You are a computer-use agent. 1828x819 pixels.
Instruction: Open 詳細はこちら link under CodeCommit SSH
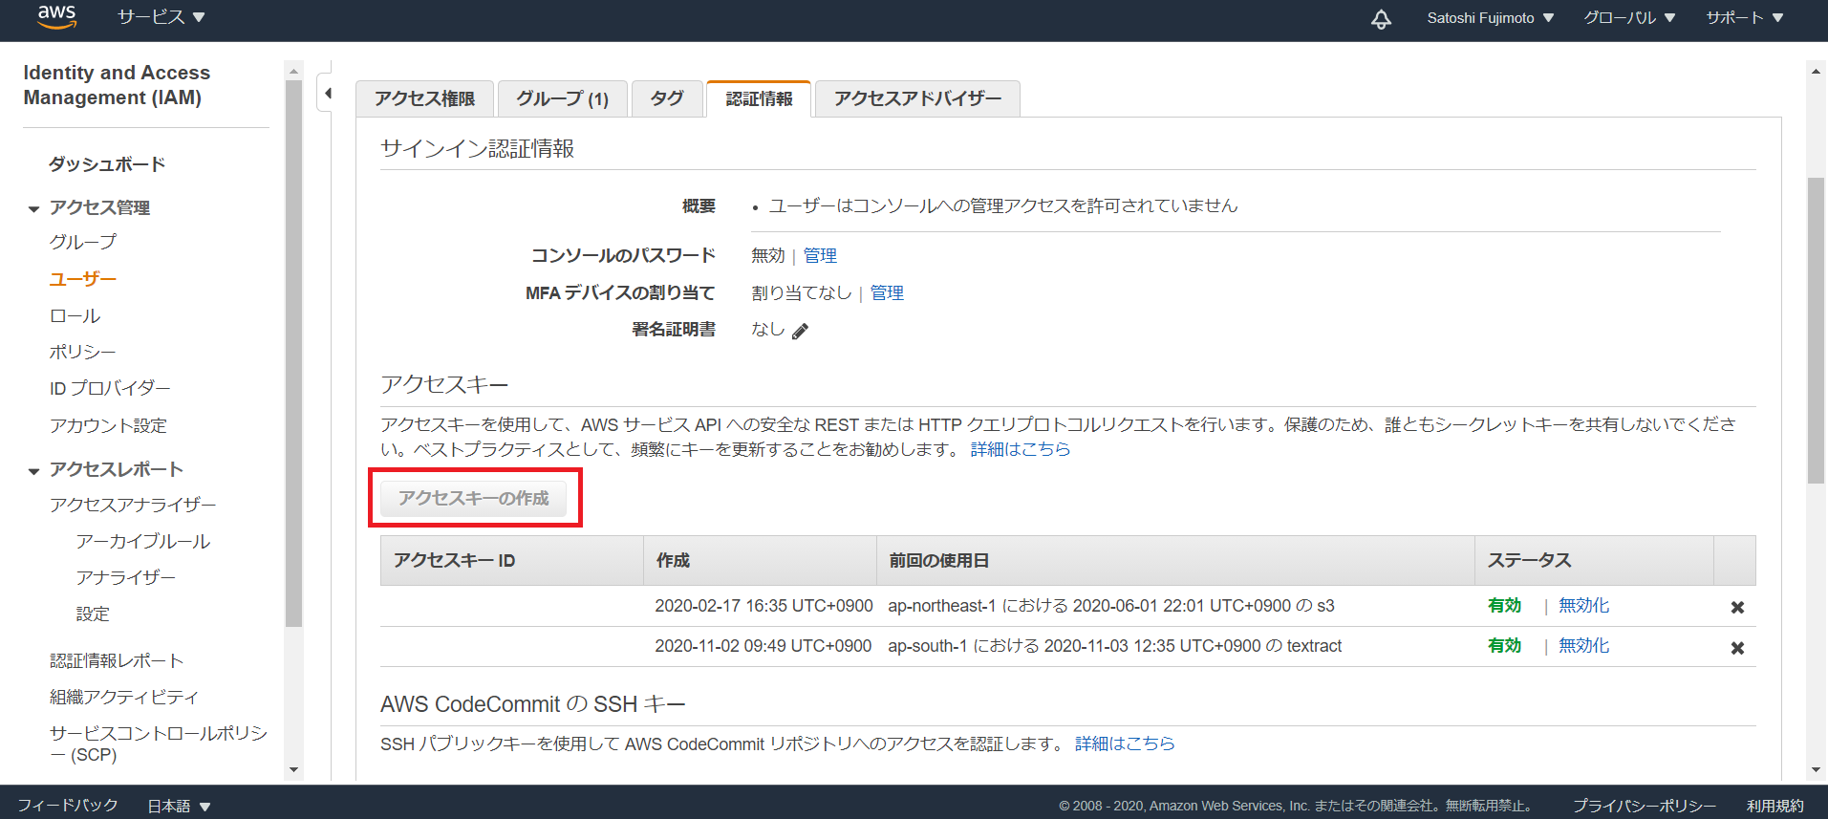(x=1125, y=744)
